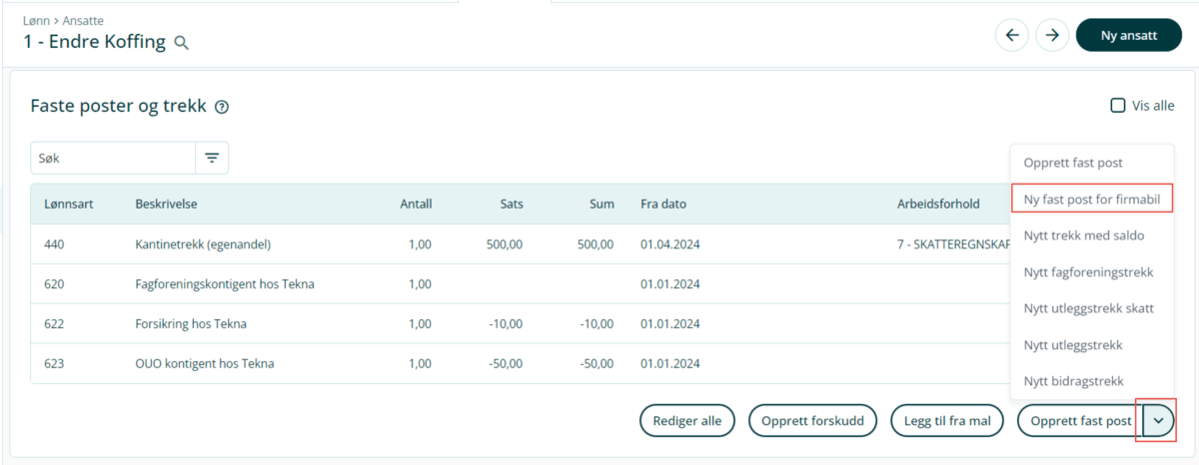Open the Ansatte breadcrumb link

[83, 20]
